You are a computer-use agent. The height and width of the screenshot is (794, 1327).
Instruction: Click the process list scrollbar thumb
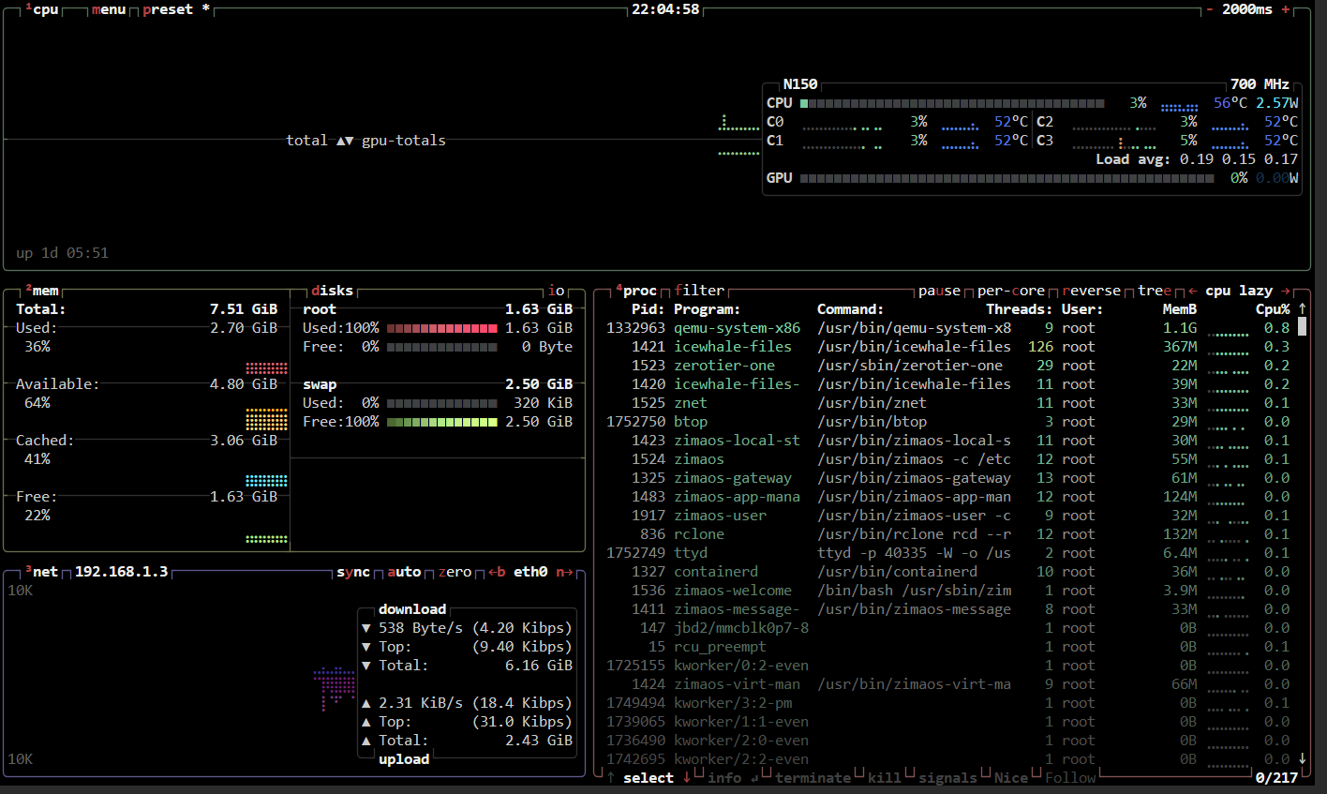(x=1302, y=326)
